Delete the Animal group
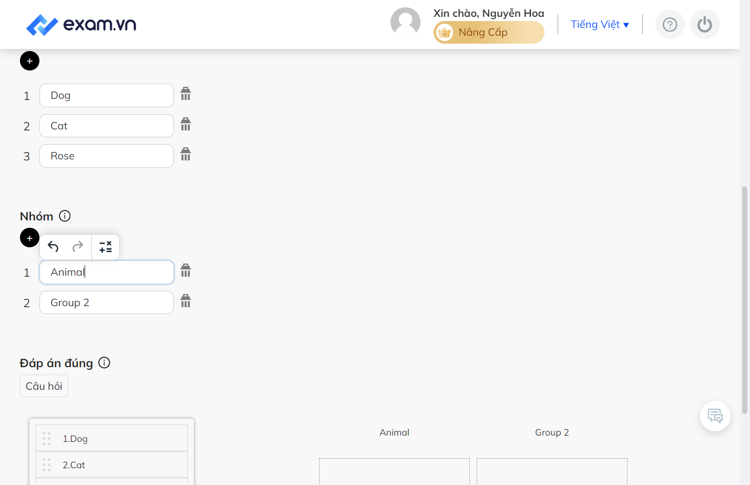The width and height of the screenshot is (750, 485). [186, 271]
